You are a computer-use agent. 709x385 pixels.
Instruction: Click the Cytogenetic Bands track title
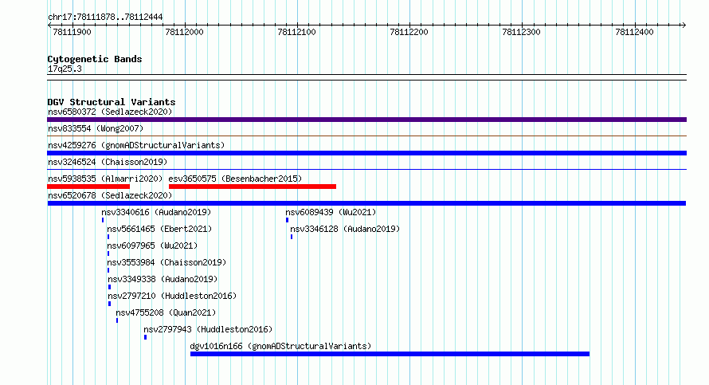(x=95, y=59)
